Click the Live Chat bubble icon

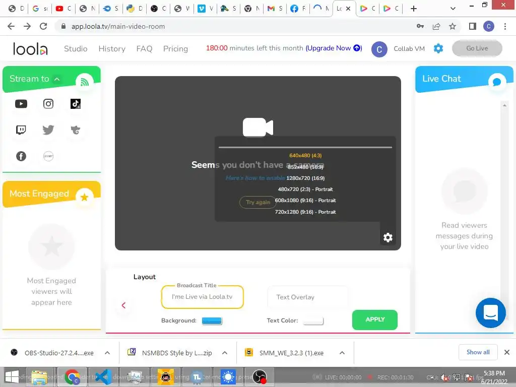[x=497, y=82]
